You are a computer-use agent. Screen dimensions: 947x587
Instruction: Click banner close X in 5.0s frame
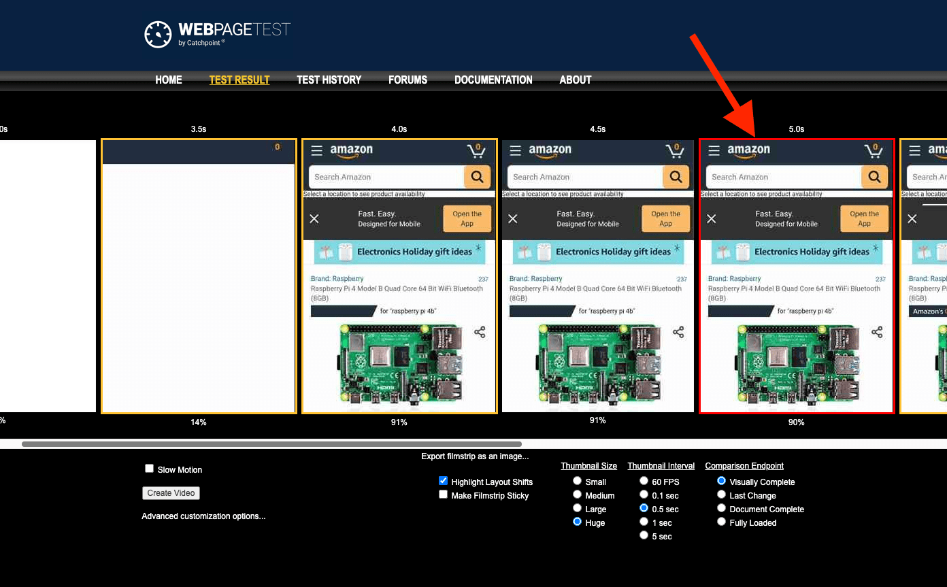(712, 218)
